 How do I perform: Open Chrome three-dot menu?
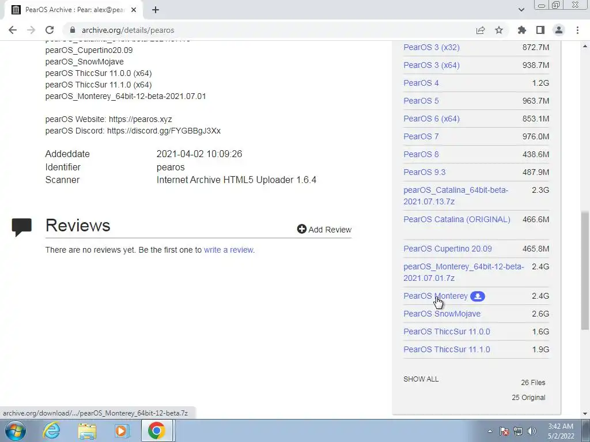[577, 30]
